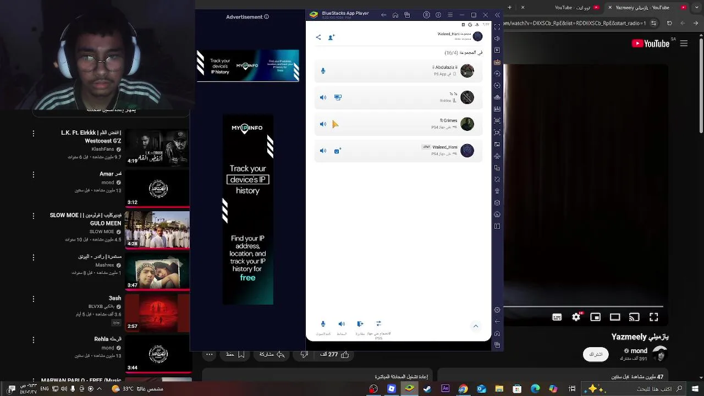Leave the party with exit-door button
This screenshot has height=396, width=704.
coord(360,324)
